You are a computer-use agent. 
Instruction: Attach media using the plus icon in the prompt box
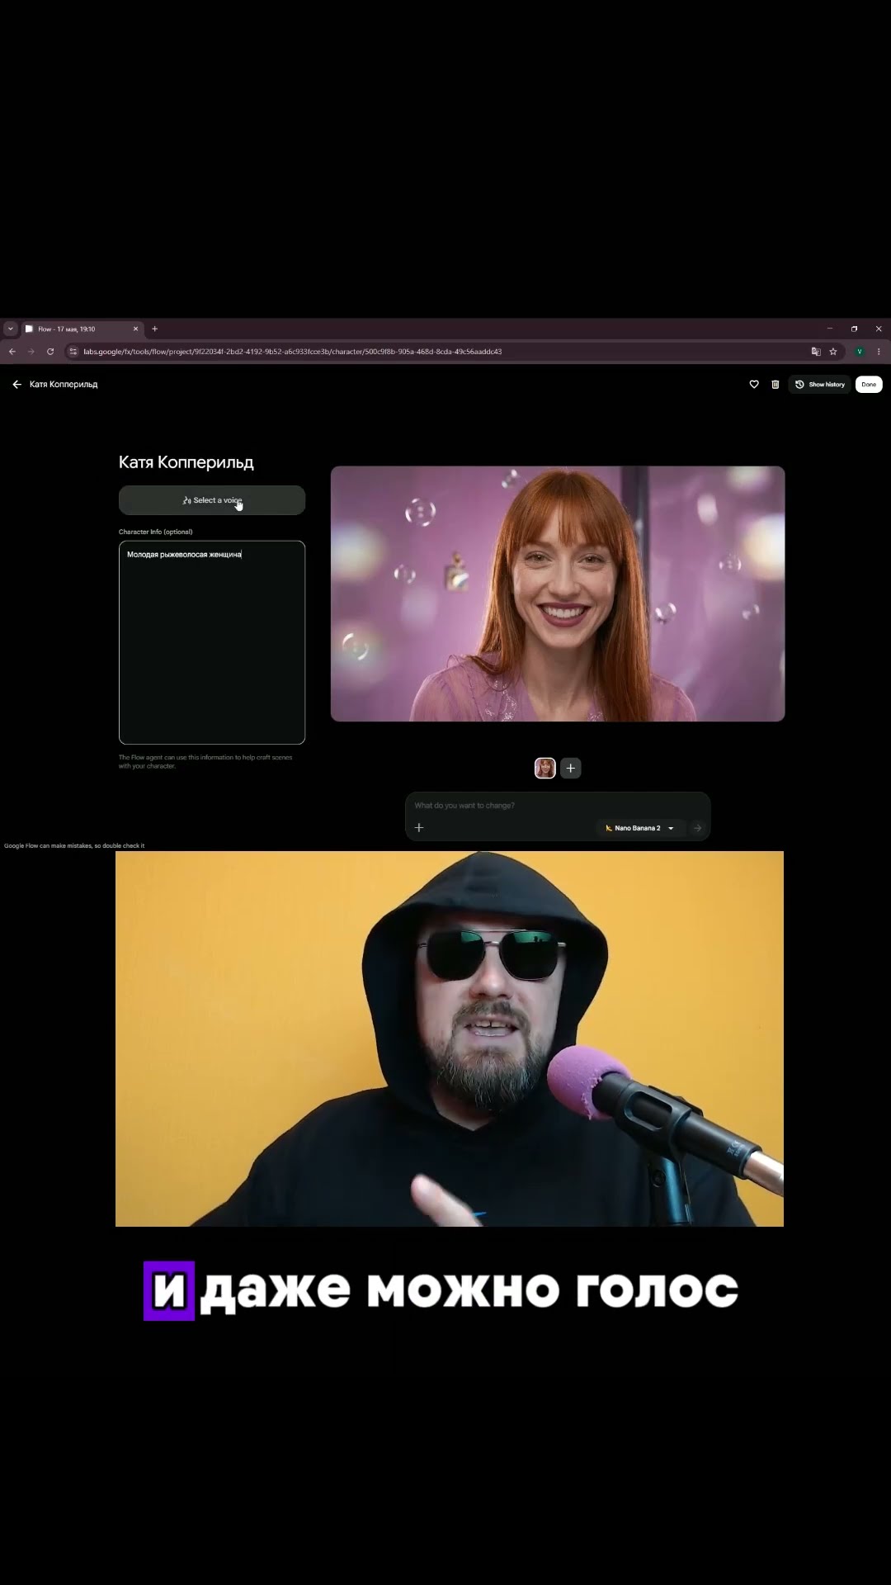(x=419, y=828)
